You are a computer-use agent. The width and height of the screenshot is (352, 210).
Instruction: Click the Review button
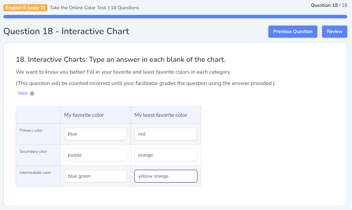click(x=335, y=31)
